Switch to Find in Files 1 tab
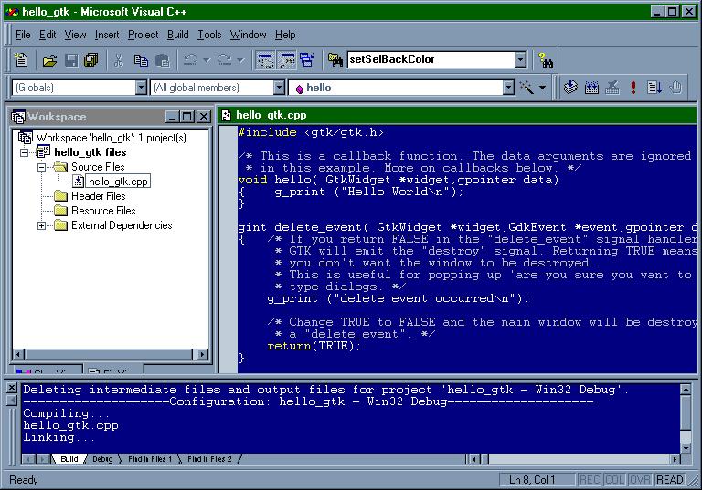Viewport: 702px width, 490px height. (149, 459)
